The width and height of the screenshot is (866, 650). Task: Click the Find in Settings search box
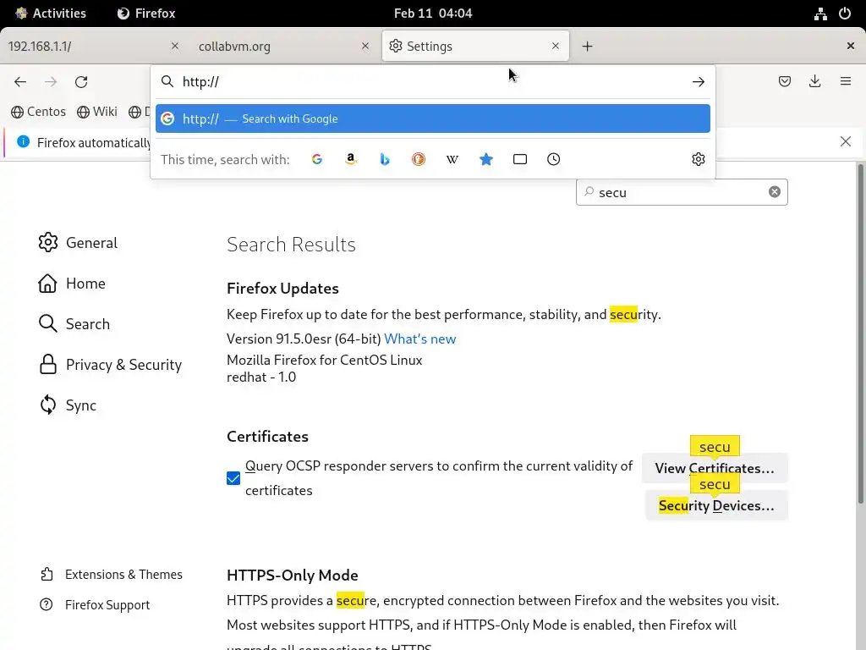[x=682, y=192]
